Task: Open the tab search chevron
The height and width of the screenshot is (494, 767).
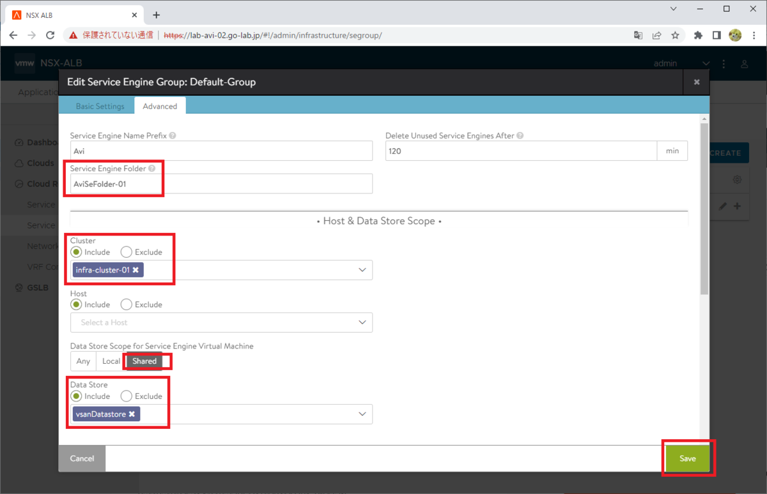Action: click(674, 9)
